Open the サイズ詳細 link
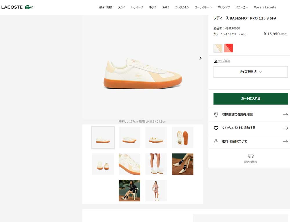Viewport: 290px width, 222px height. tap(224, 61)
